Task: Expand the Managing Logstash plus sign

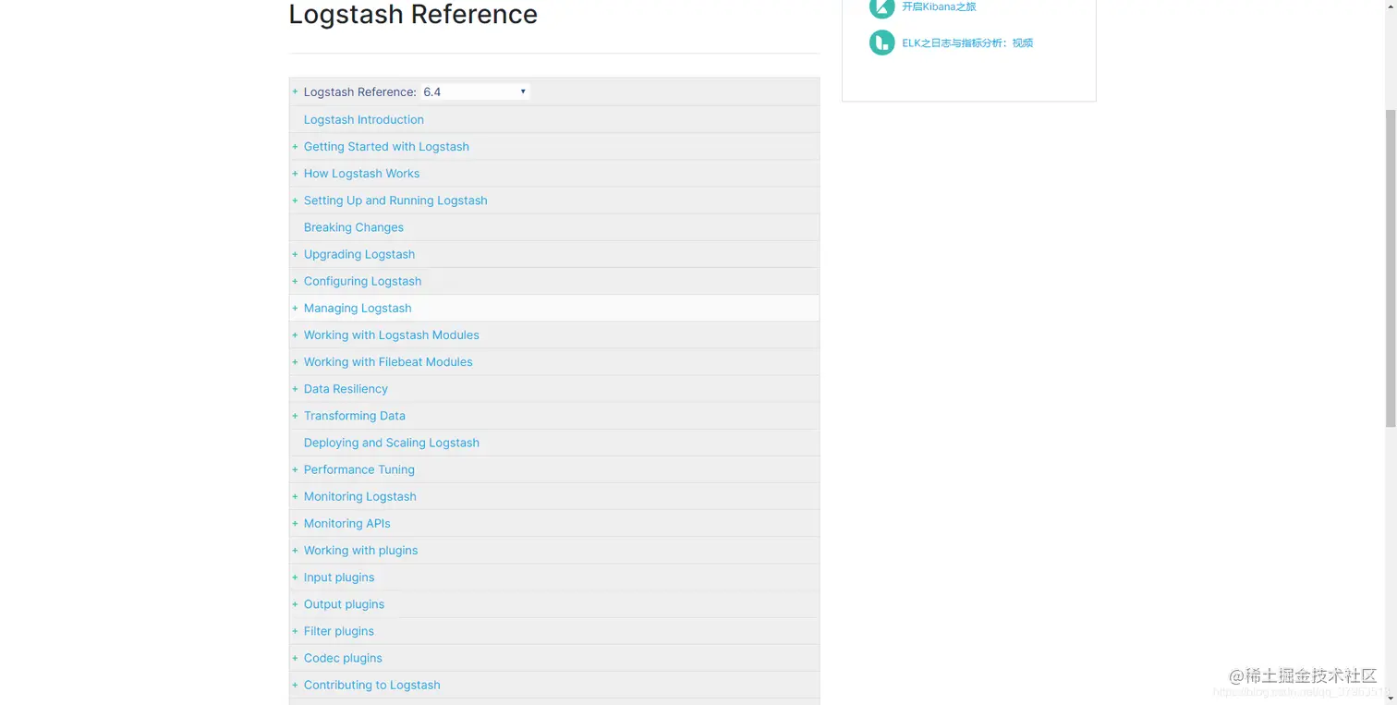Action: pyautogui.click(x=295, y=308)
